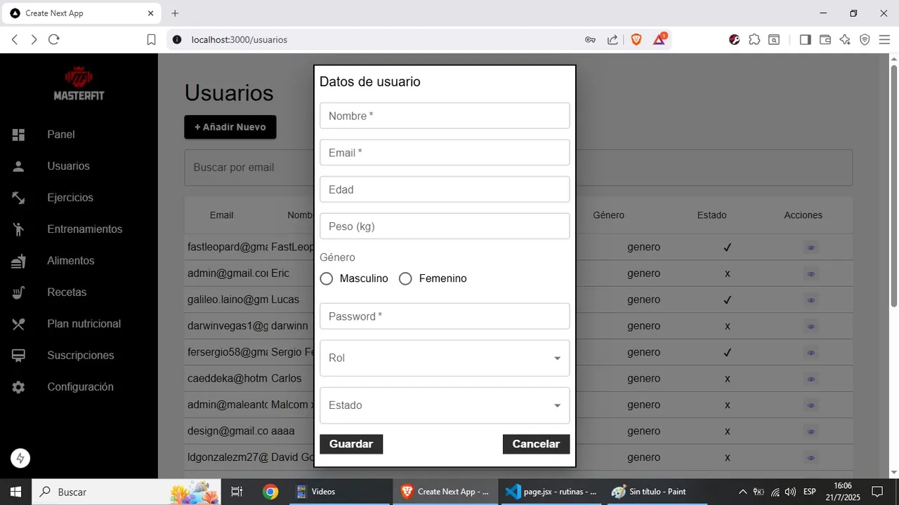The image size is (899, 505).
Task: Select the Masculino radio button
Action: pyautogui.click(x=326, y=278)
